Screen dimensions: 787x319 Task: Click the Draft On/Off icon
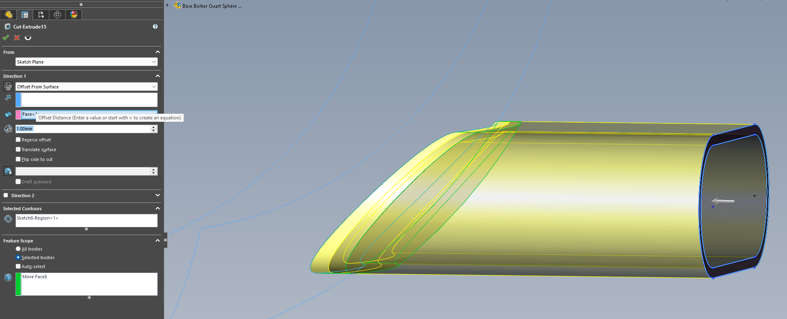click(x=8, y=171)
